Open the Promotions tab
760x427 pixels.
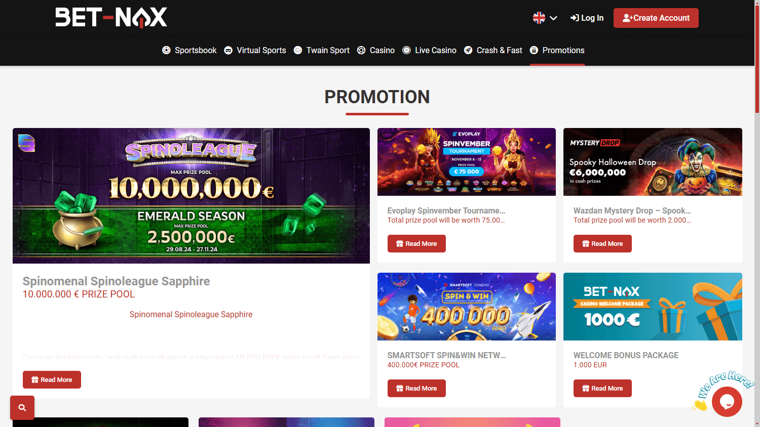(557, 50)
